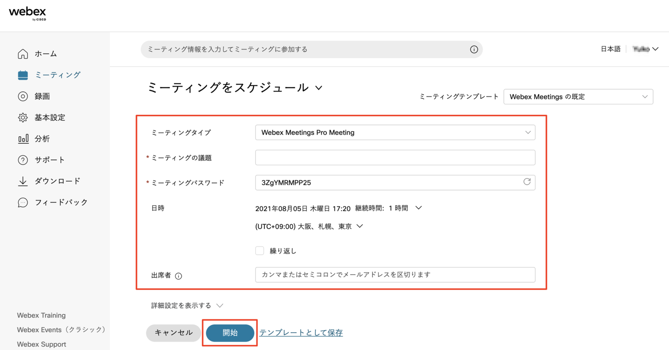
Task: Open the ミーティングタイプ dropdown
Action: pos(395,132)
